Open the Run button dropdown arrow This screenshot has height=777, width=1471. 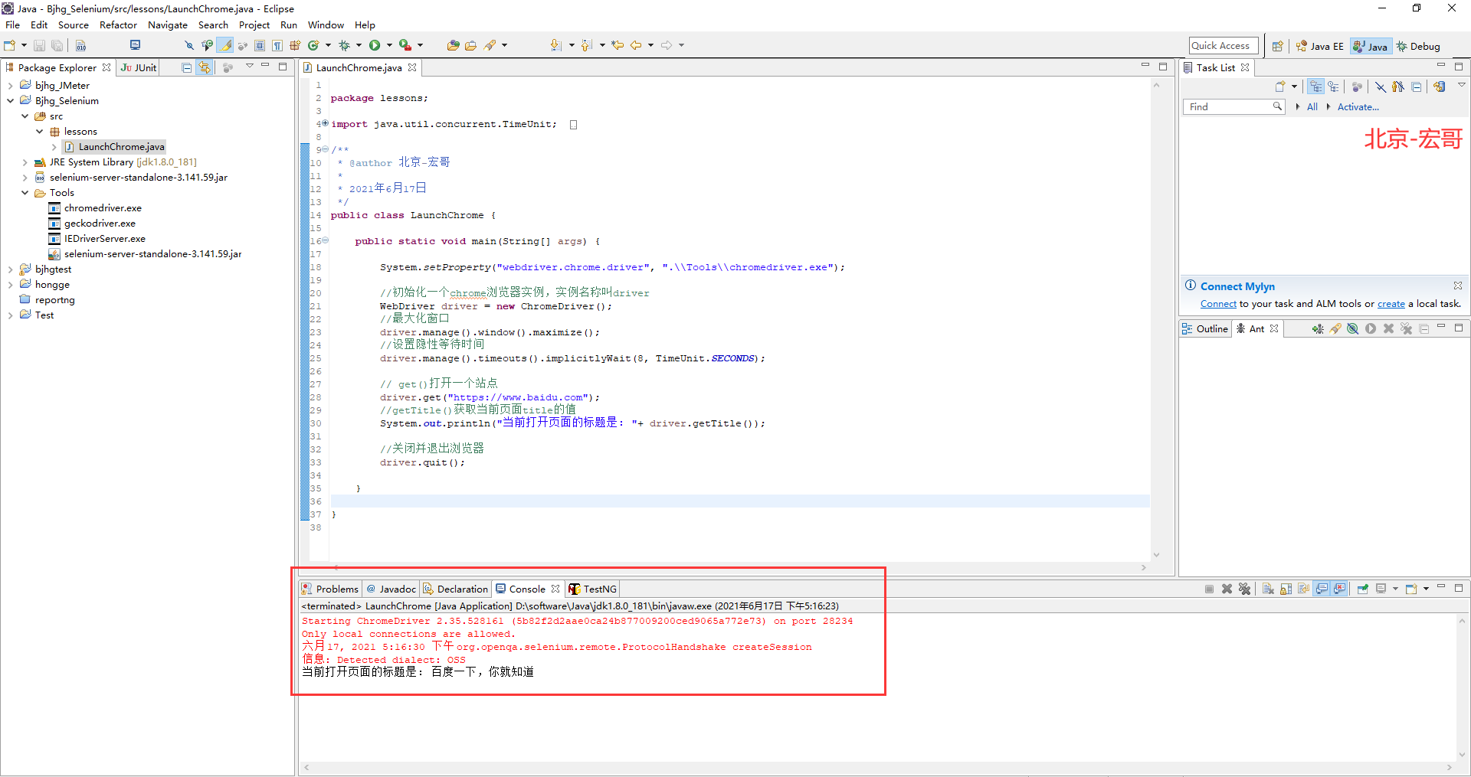(389, 46)
